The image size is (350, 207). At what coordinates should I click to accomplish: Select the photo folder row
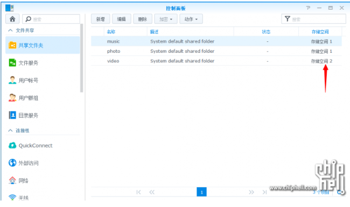(216, 51)
